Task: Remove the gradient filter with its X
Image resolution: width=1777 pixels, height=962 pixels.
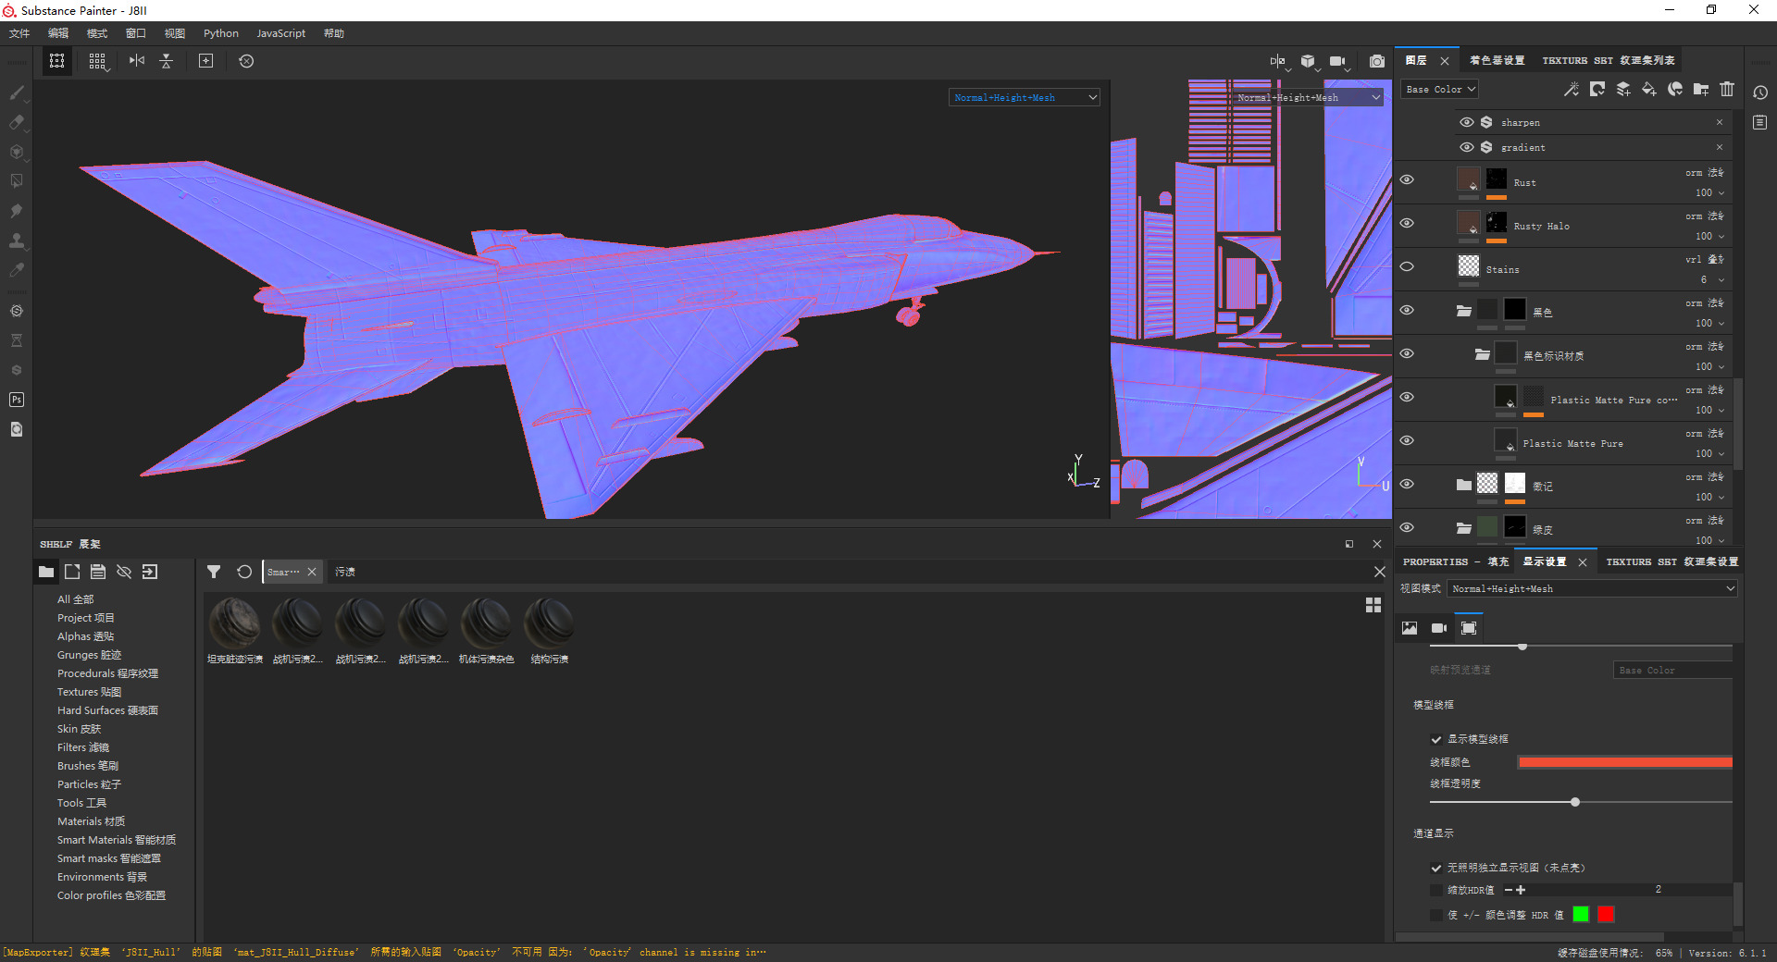Action: click(x=1720, y=147)
